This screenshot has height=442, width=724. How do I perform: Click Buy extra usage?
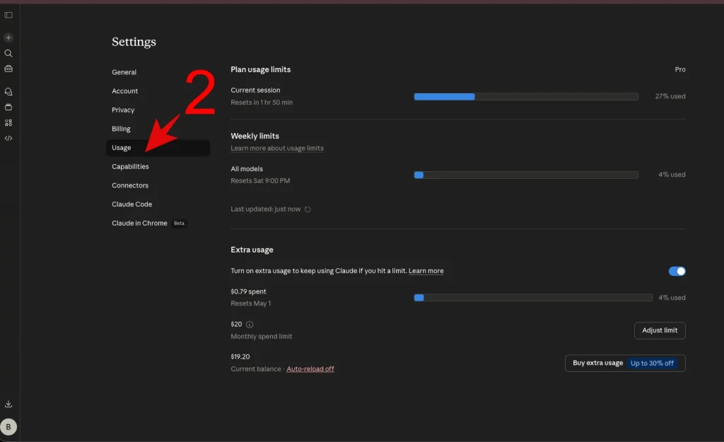[596, 363]
